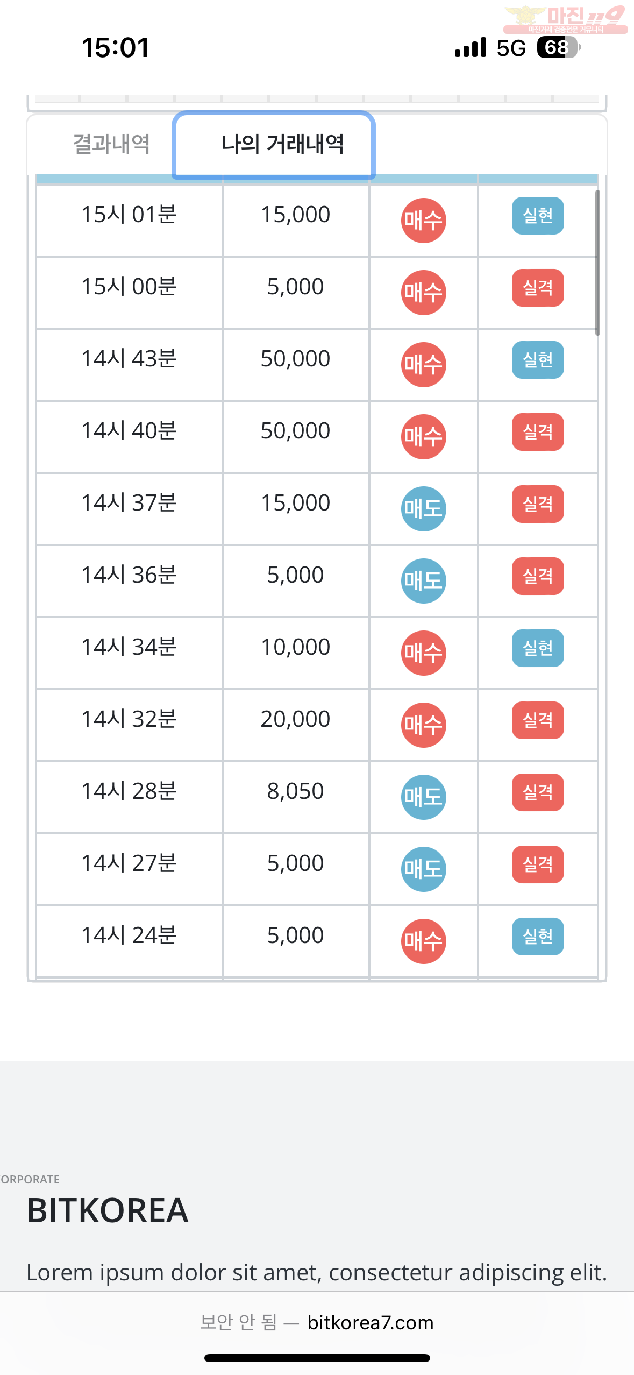
Task: Tap the 매도 badge in 14시 28분 row
Action: click(423, 797)
